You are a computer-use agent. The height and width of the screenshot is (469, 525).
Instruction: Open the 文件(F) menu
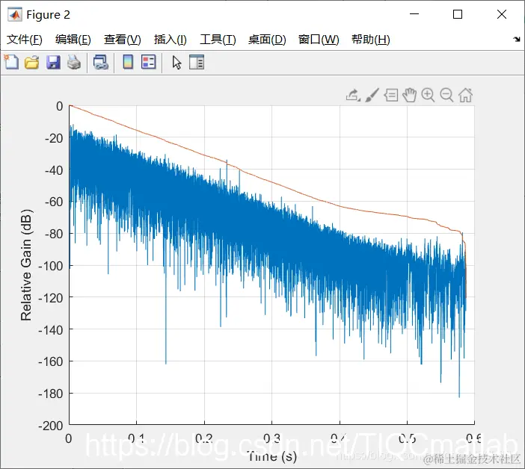point(25,40)
